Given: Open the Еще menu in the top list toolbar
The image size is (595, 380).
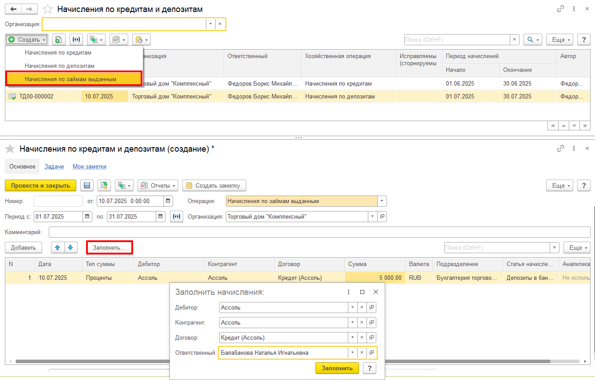Looking at the screenshot, I should point(560,39).
